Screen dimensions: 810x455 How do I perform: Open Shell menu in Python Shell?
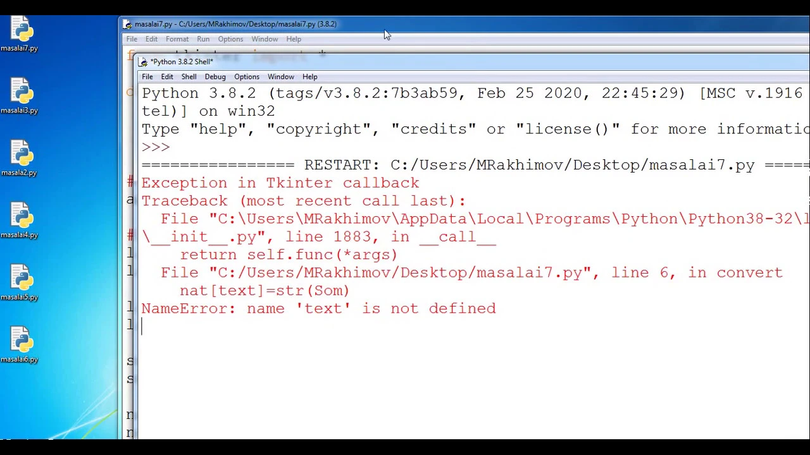pyautogui.click(x=189, y=76)
